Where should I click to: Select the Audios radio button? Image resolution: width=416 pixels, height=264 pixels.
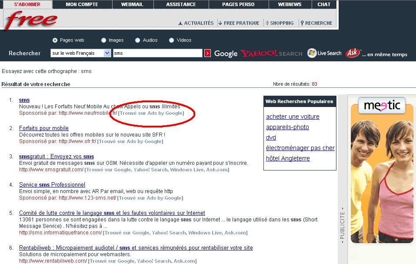click(137, 40)
